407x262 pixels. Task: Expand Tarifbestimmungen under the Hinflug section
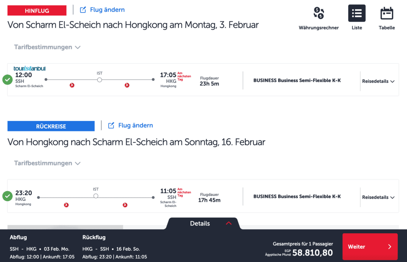click(x=47, y=47)
